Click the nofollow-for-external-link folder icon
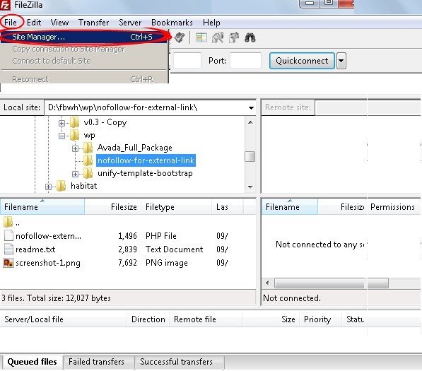The width and height of the screenshot is (422, 371). point(88,160)
